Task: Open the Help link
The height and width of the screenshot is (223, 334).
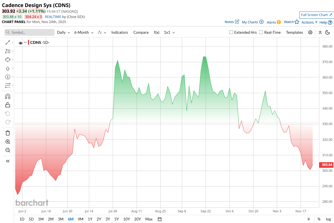Action: (x=326, y=22)
